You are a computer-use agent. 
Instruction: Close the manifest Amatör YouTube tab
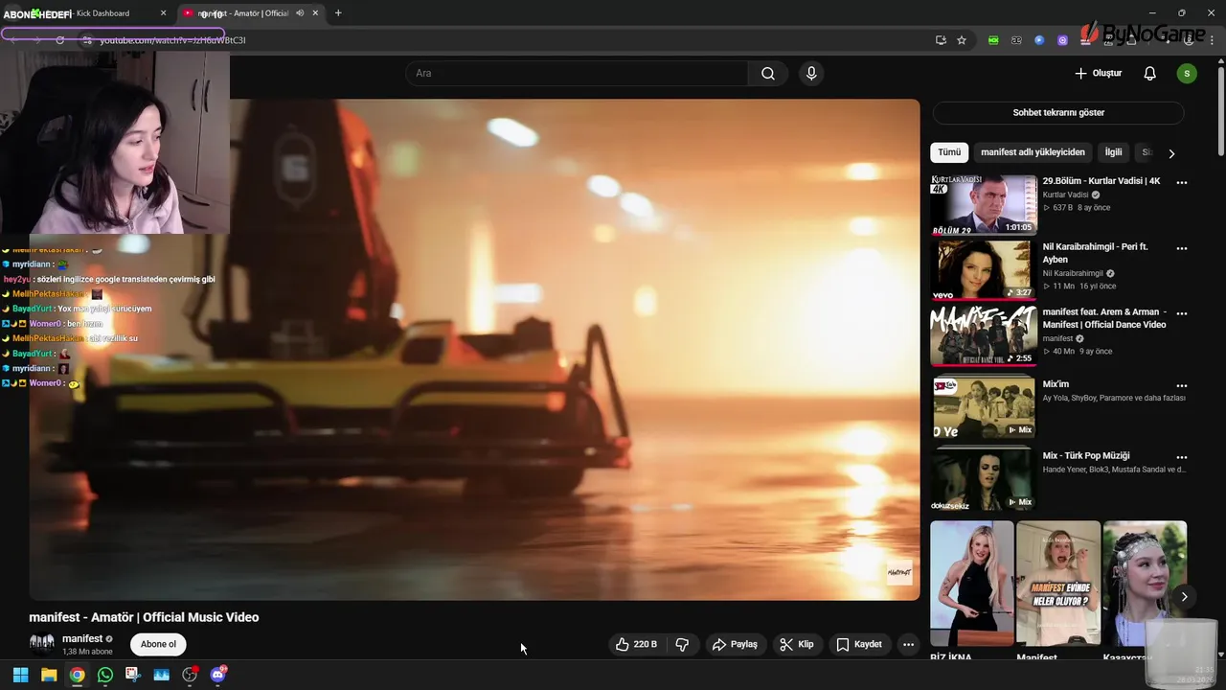(317, 13)
